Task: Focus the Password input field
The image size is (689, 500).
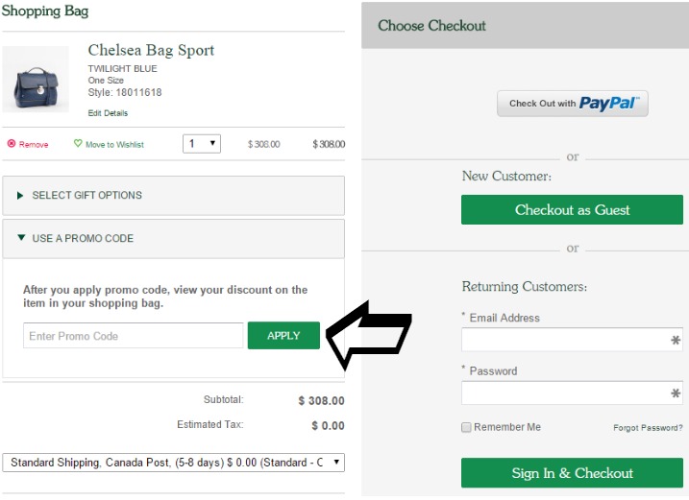Action: (x=572, y=393)
